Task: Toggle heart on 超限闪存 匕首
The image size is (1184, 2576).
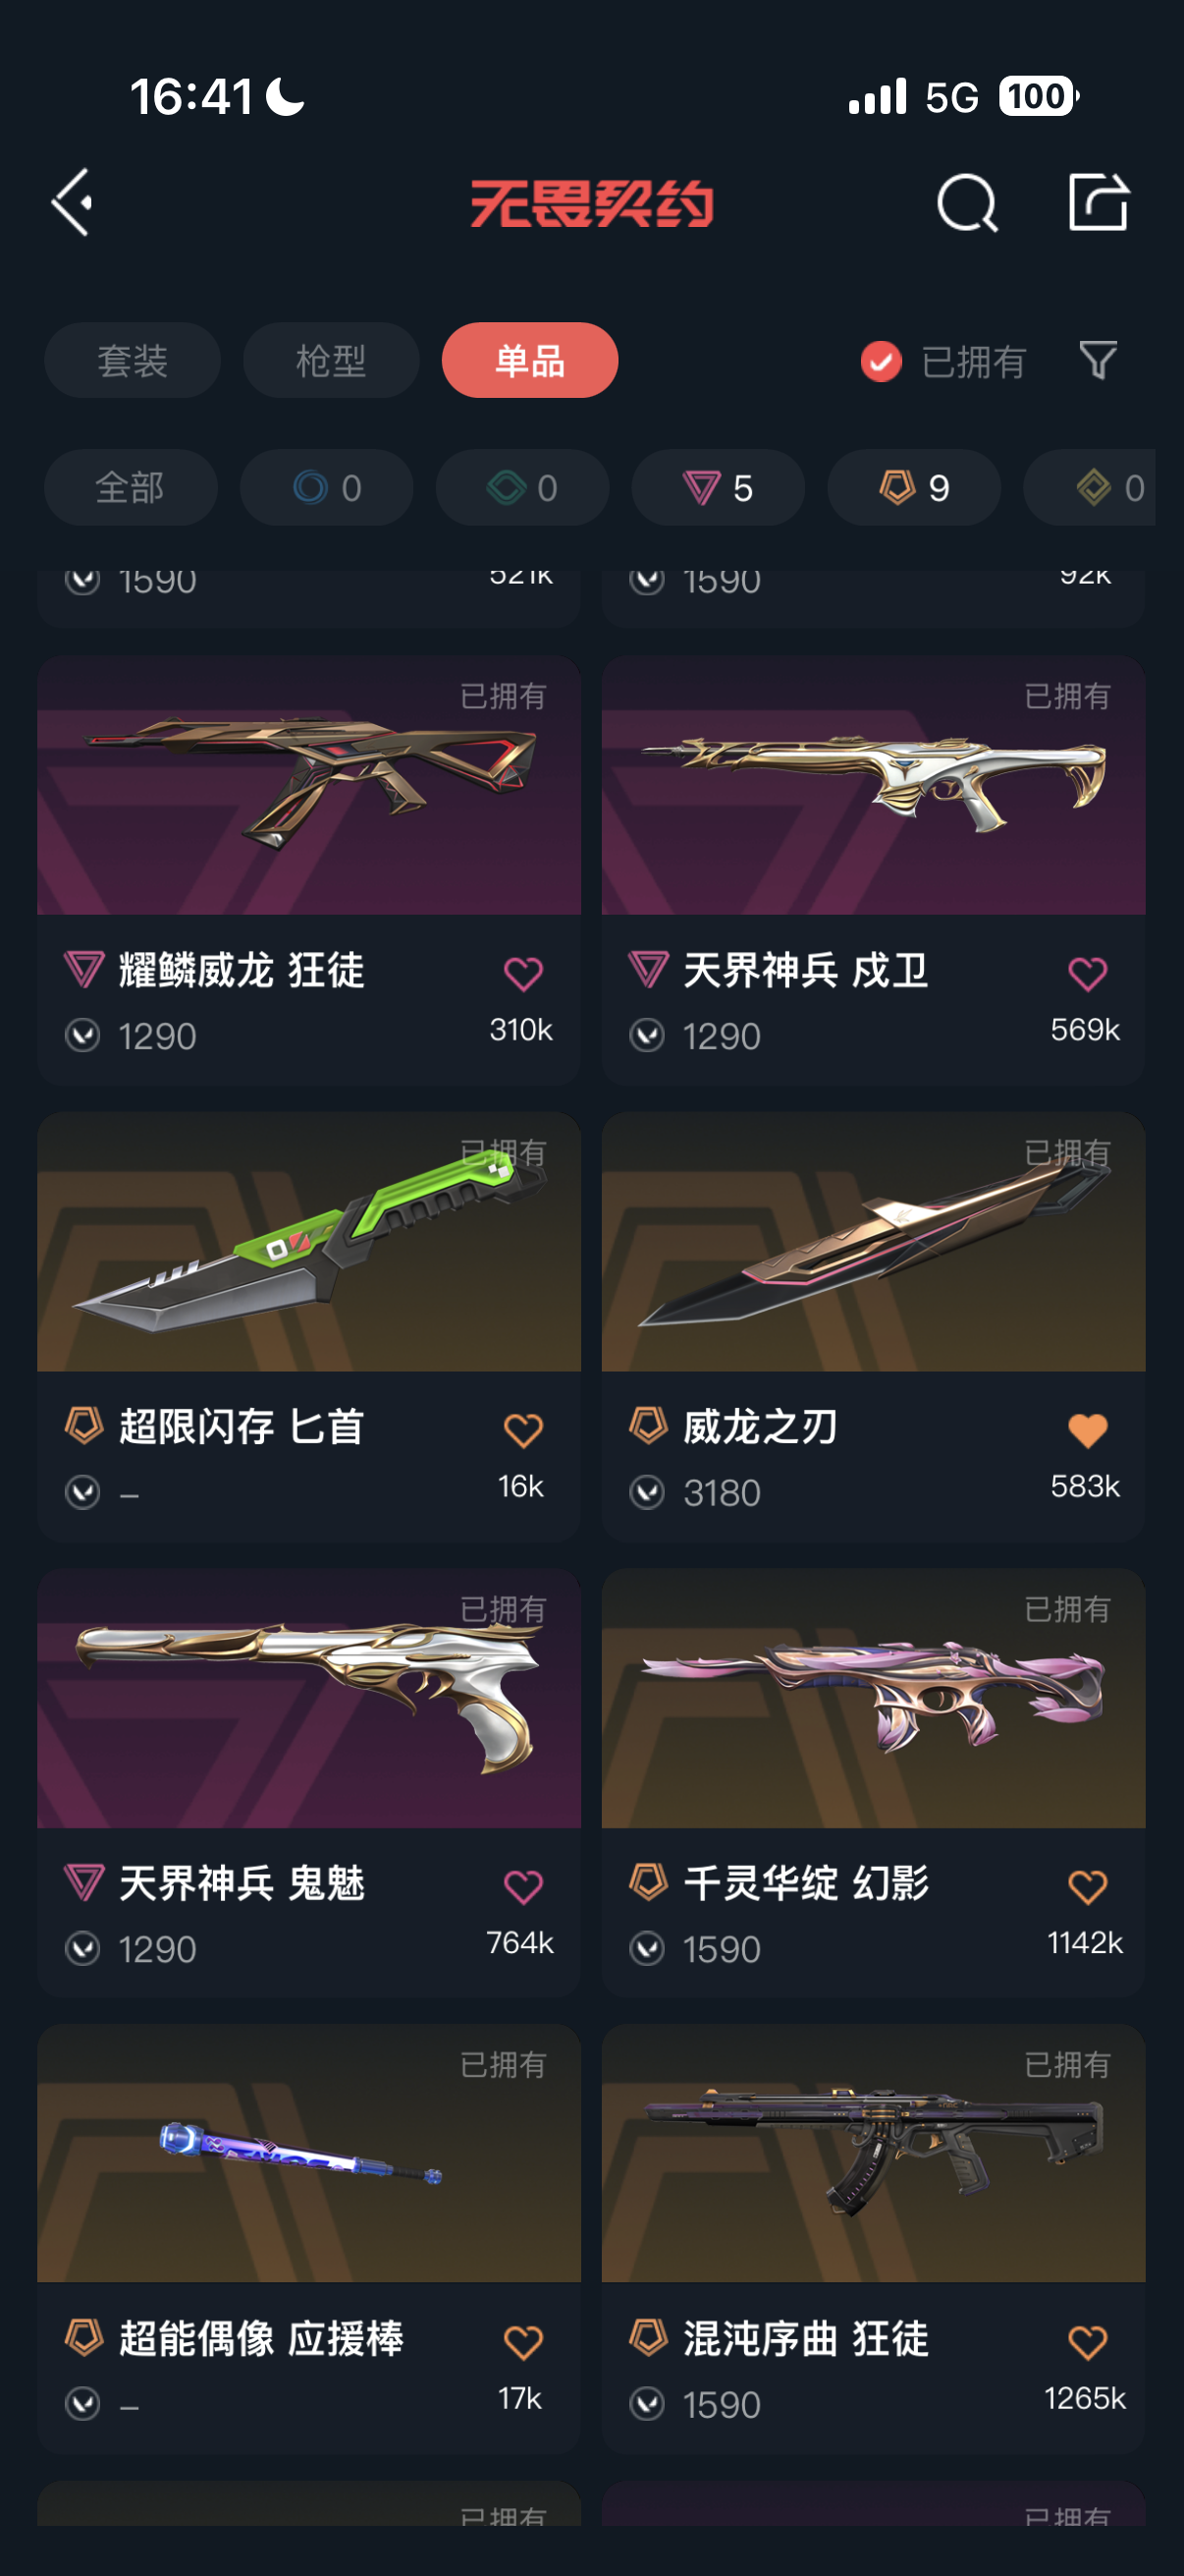Action: [522, 1430]
